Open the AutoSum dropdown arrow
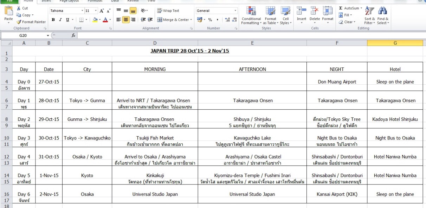The image size is (426, 208). 362,8
